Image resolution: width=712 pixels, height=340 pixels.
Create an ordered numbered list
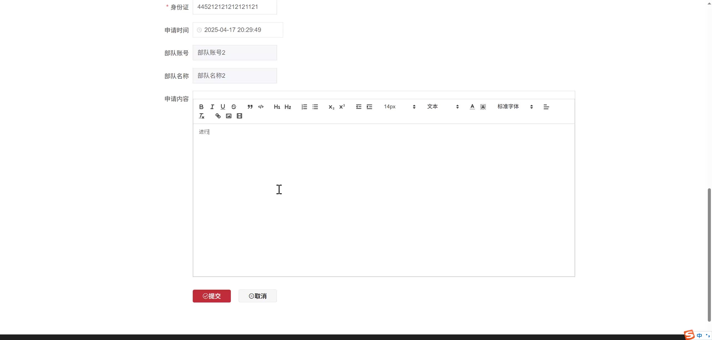click(304, 107)
